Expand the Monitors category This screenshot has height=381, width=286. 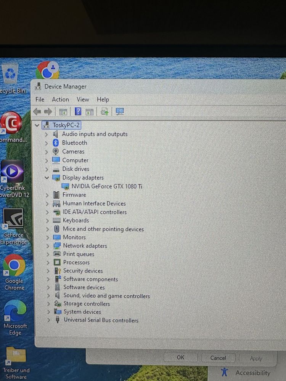coord(48,237)
